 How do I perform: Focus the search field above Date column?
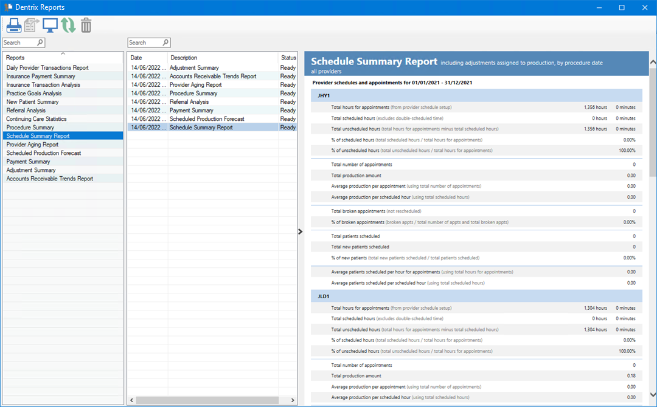click(x=149, y=43)
